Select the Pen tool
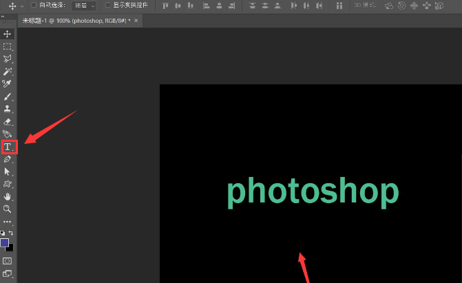Screen dimensions: 462x283 (x=7, y=160)
